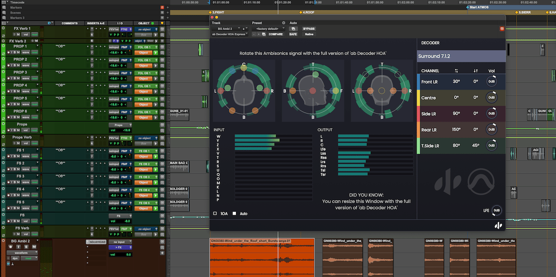Toggle the Auto checkbox in plugin

click(234, 214)
